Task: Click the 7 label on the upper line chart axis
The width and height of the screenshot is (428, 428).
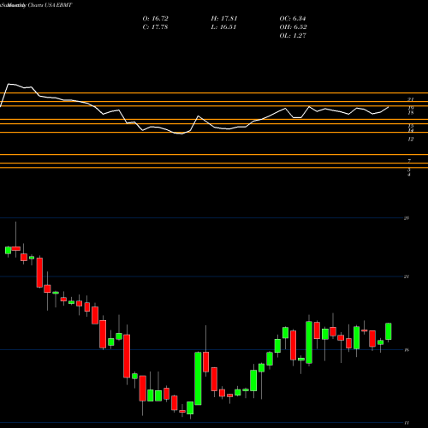Action: click(x=409, y=161)
